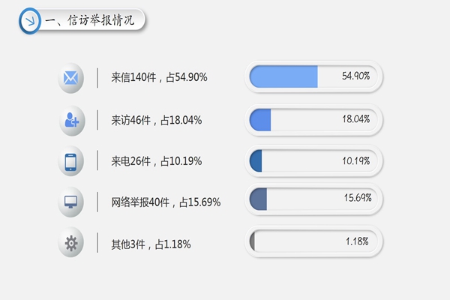This screenshot has height=300, width=450.
Task: Click the blue arrow circle header icon
Action: pyautogui.click(x=30, y=21)
